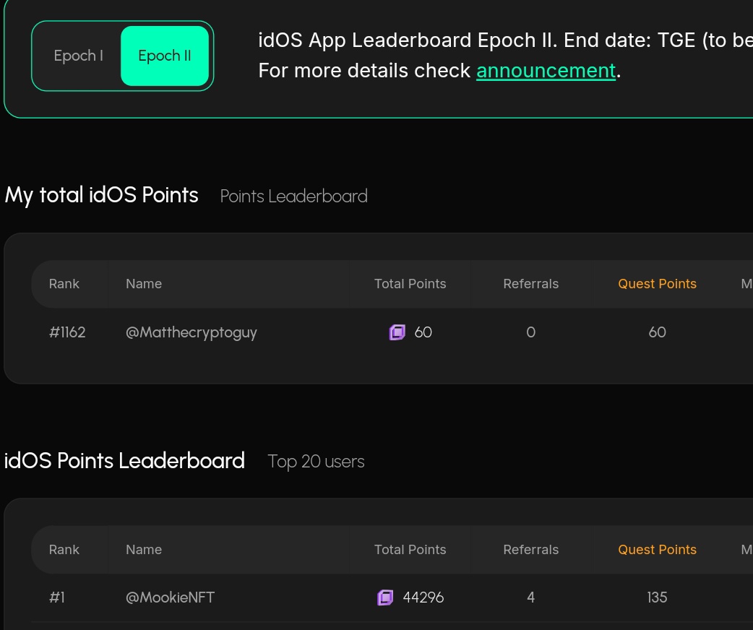Click the points cube icon beside 44296
The height and width of the screenshot is (630, 753).
point(385,597)
